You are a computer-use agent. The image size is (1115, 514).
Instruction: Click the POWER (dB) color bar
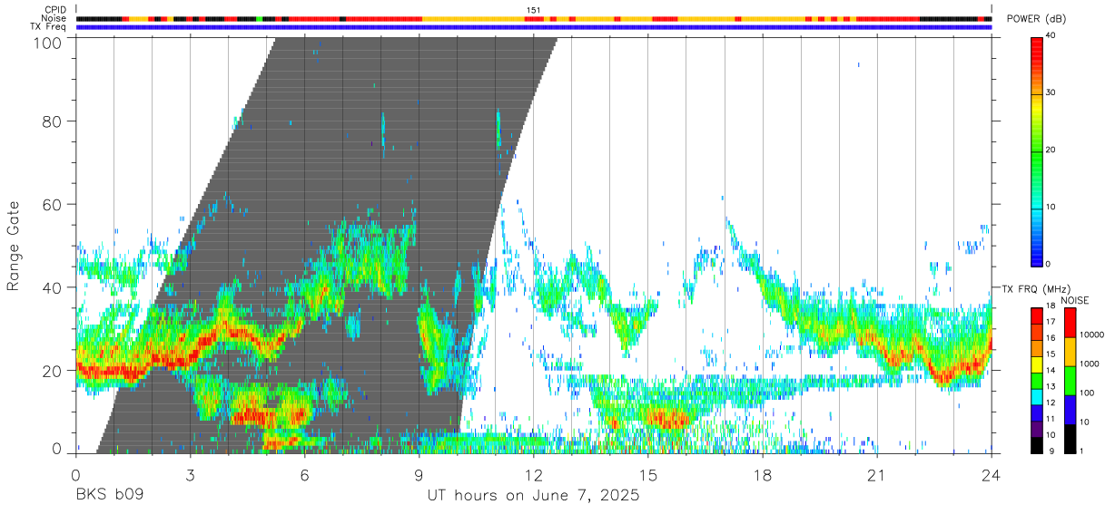click(1036, 150)
